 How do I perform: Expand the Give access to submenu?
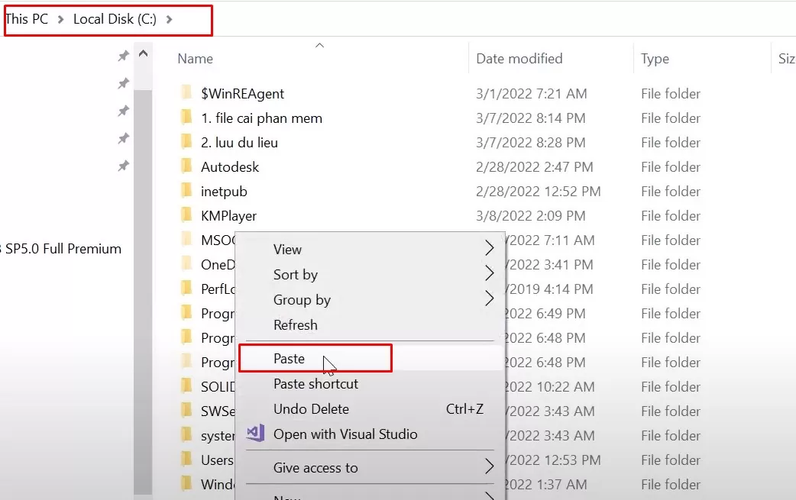point(490,468)
